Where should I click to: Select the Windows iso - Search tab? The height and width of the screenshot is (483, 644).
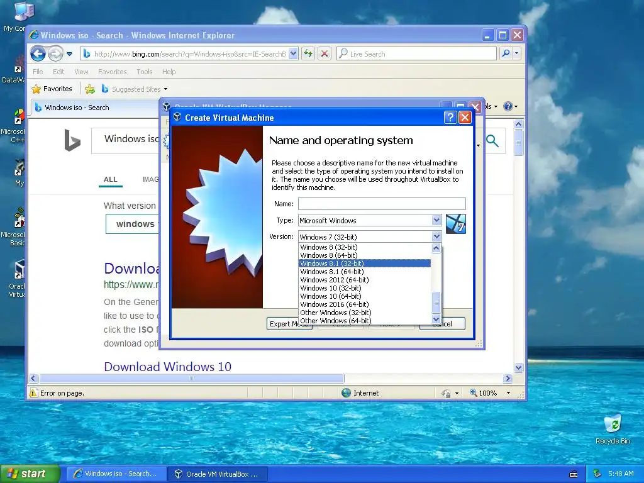coord(94,108)
